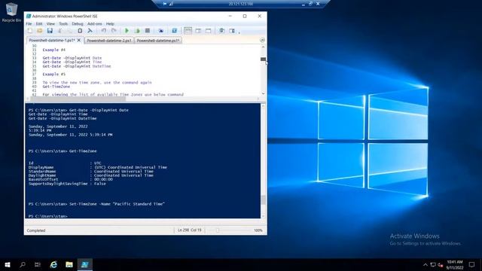Adjust the zoom slider in status bar
The width and height of the screenshot is (482, 271).
point(218,230)
